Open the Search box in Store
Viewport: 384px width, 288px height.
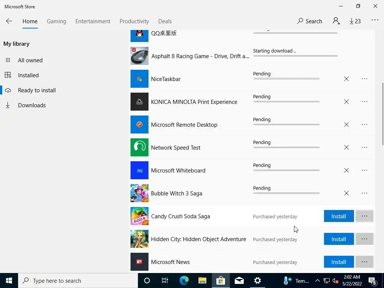click(x=309, y=21)
